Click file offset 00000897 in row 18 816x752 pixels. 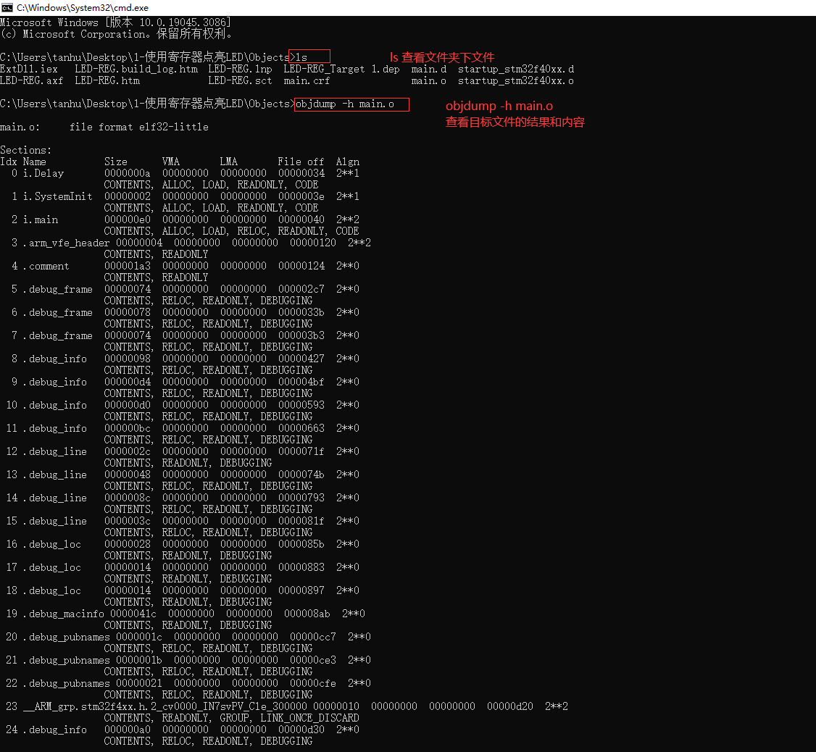301,591
